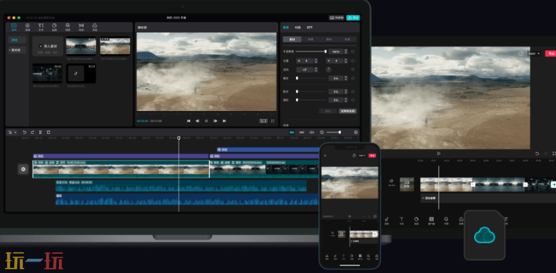Click the apply-to-all button in inspector
556x273 pixels.
[x=347, y=111]
